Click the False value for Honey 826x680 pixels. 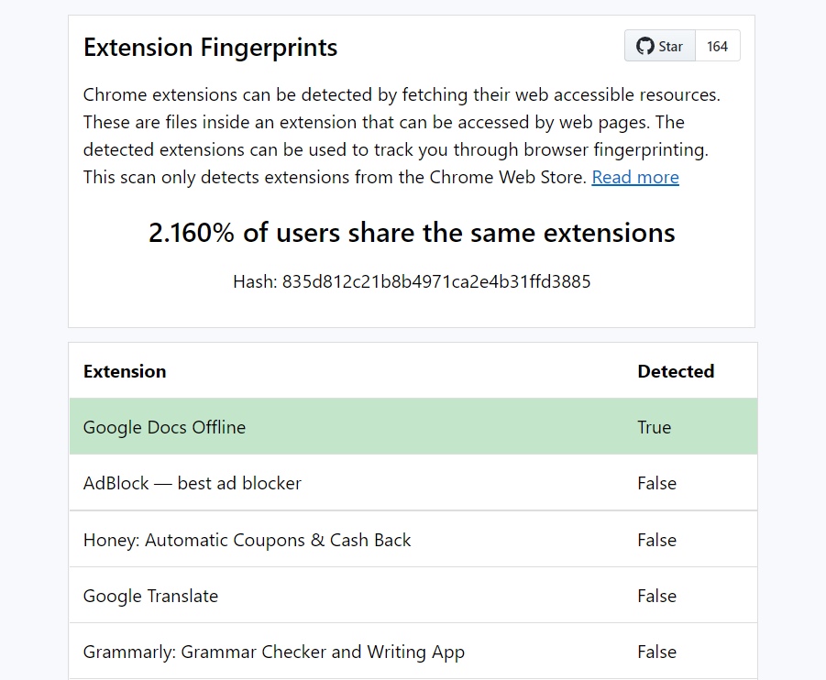coord(656,540)
